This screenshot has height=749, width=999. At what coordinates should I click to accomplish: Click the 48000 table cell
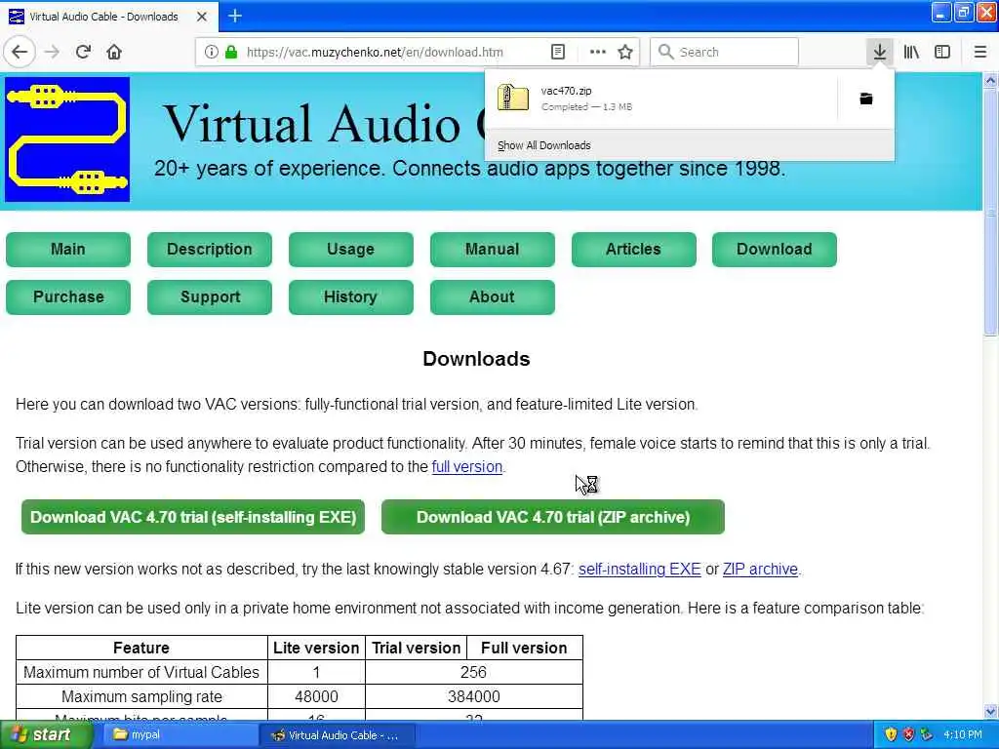pos(317,696)
